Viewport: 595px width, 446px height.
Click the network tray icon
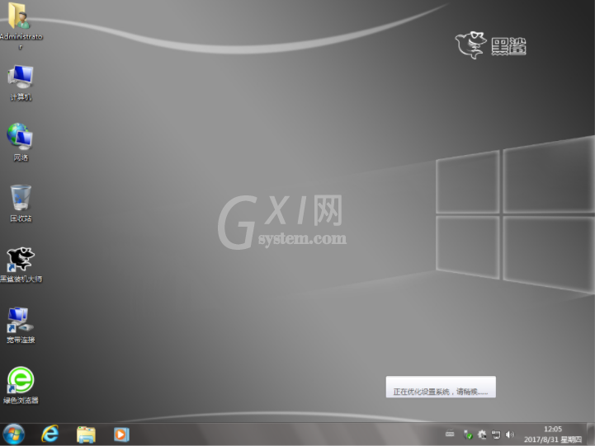496,434
